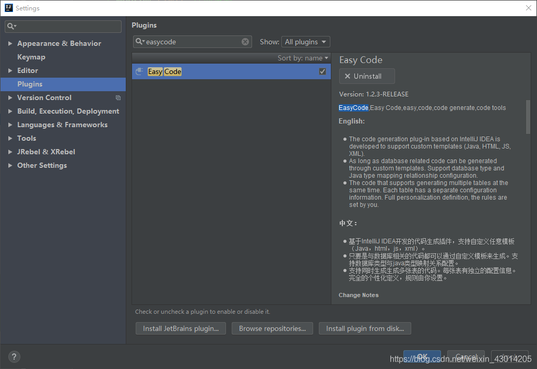The width and height of the screenshot is (537, 369).
Task: Click the plugin search magnifier icon
Action: tap(140, 41)
